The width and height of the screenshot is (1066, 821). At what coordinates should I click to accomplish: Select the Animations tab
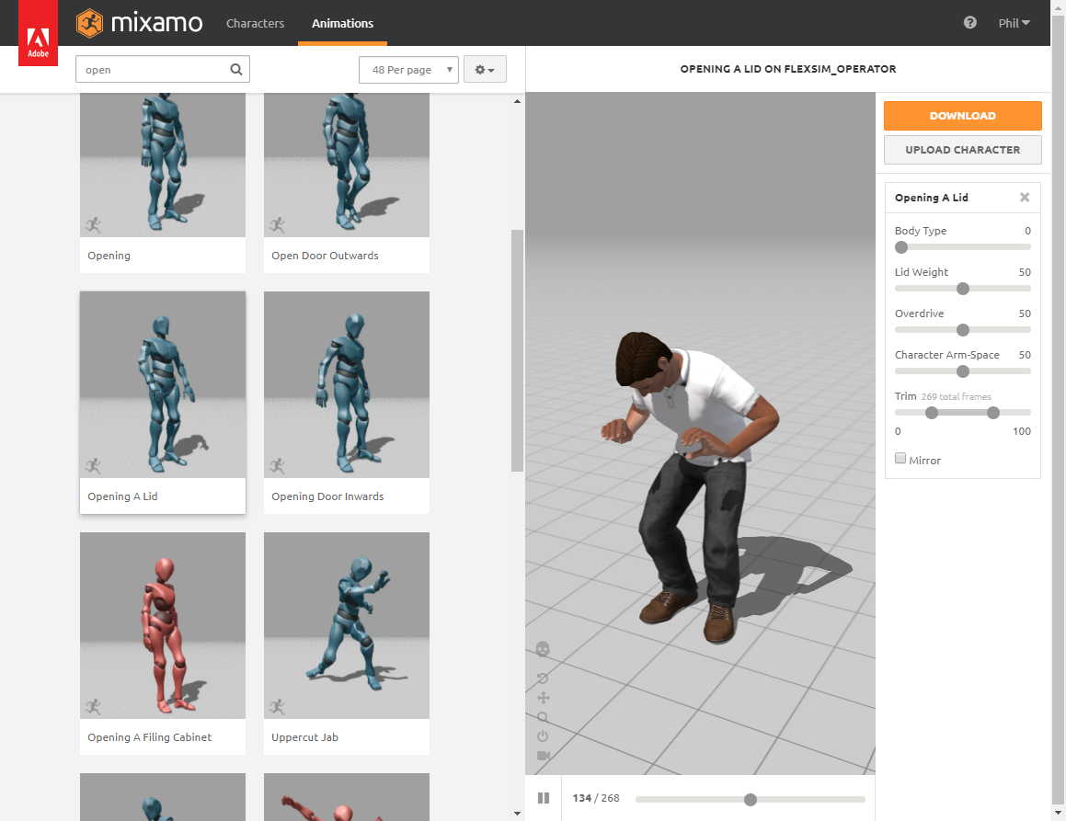tap(342, 23)
